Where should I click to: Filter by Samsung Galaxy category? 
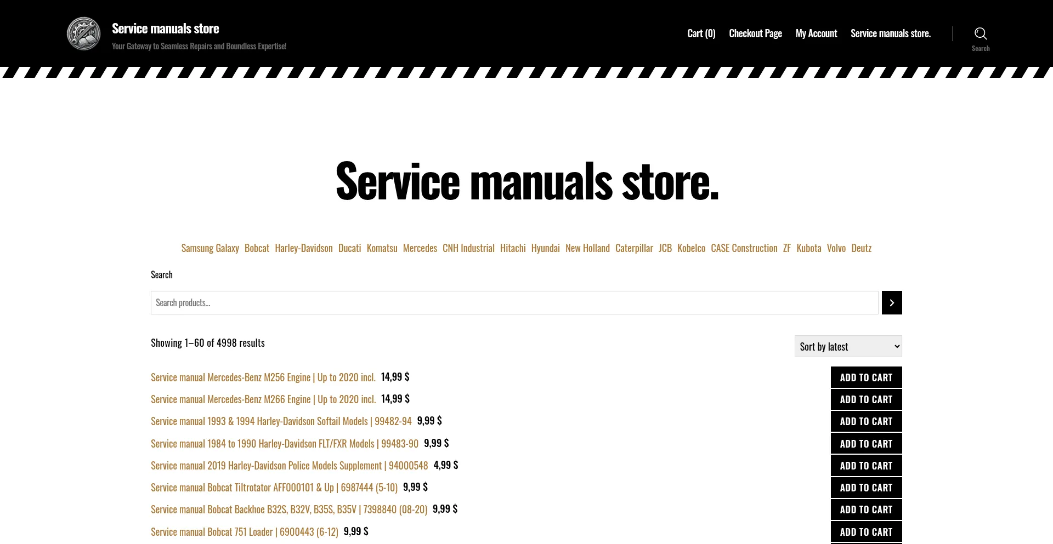tap(210, 248)
